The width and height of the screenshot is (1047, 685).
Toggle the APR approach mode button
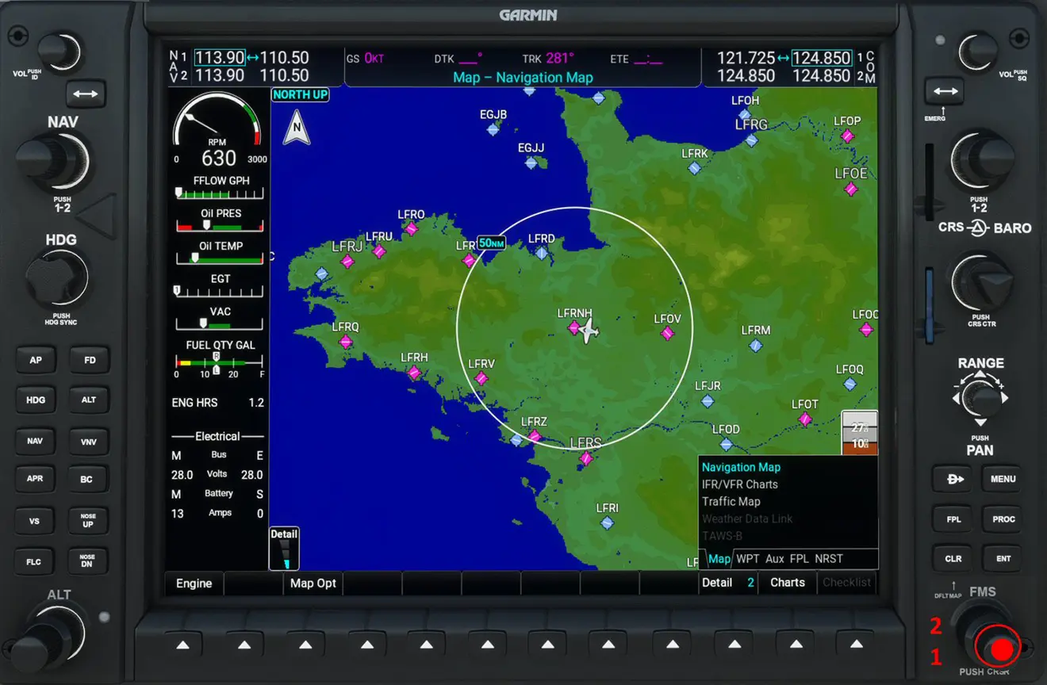click(x=35, y=479)
